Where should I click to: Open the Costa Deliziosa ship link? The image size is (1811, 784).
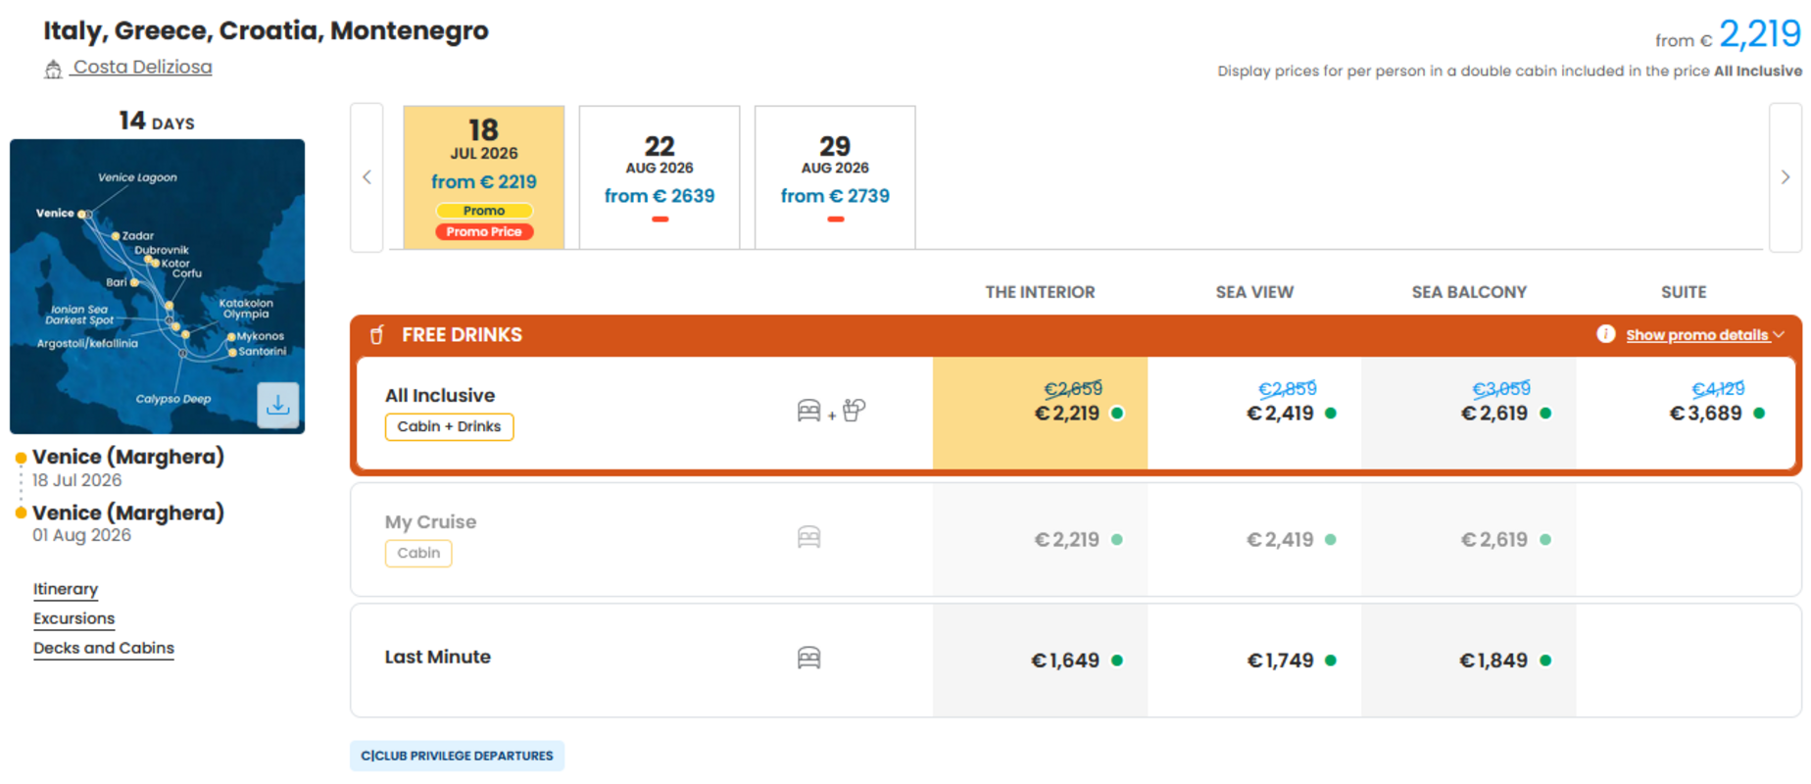click(x=143, y=67)
